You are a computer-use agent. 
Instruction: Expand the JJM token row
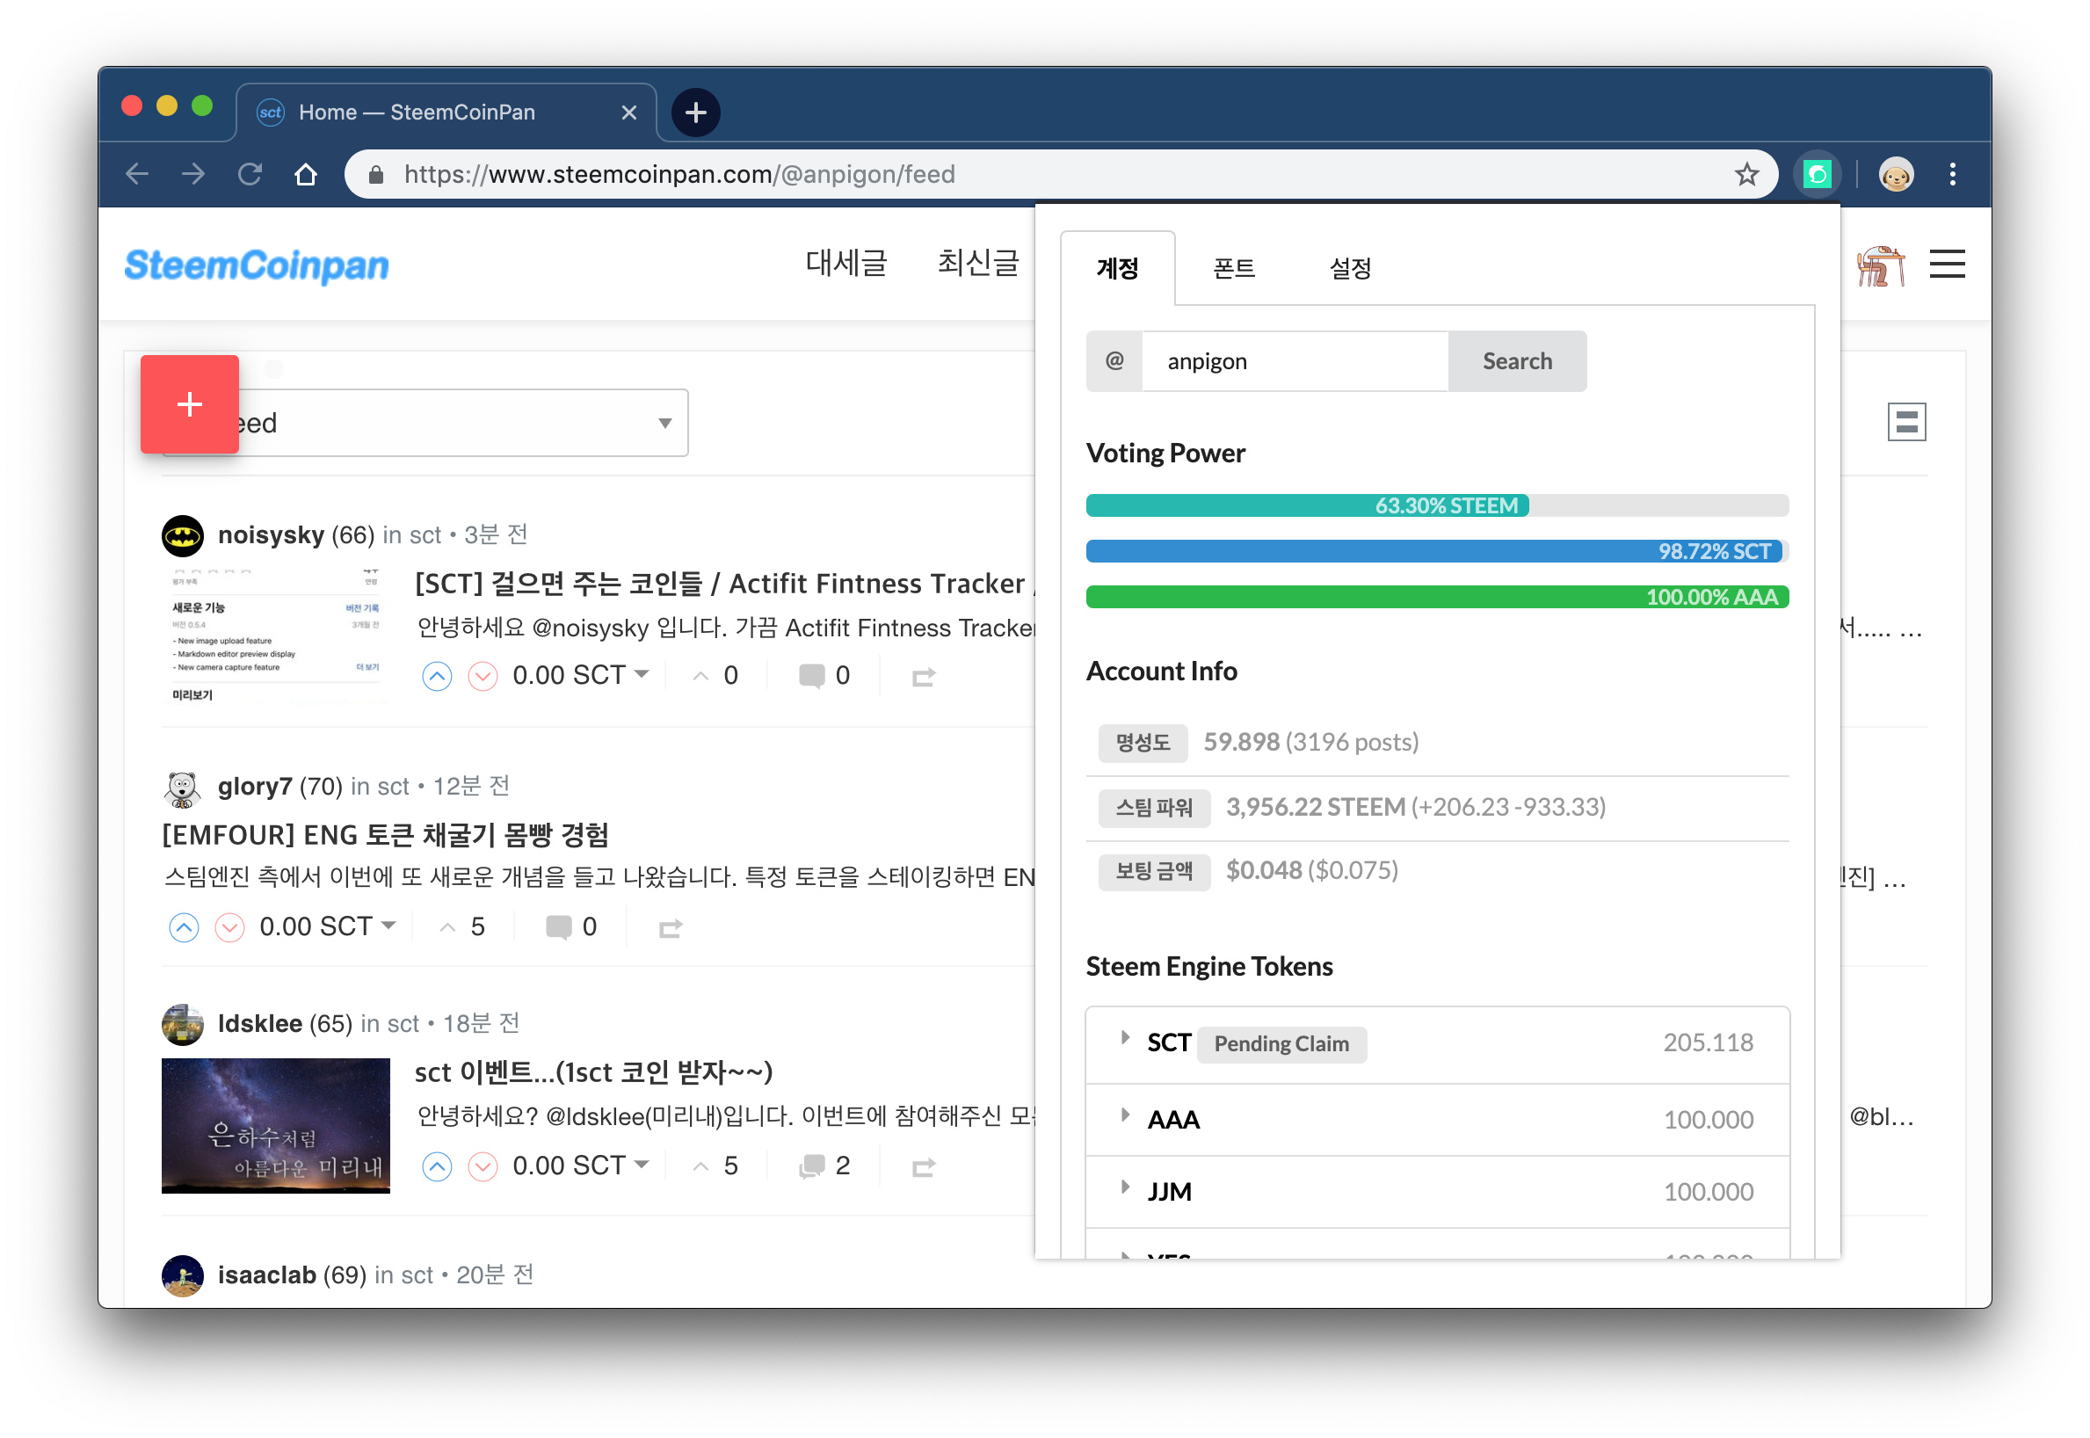pyautogui.click(x=1436, y=1192)
